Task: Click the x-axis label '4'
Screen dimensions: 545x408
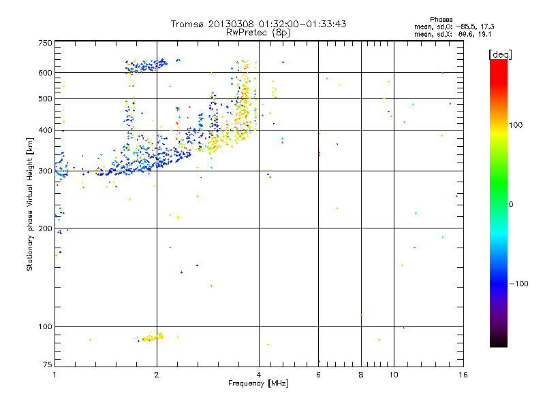Action: 259,375
